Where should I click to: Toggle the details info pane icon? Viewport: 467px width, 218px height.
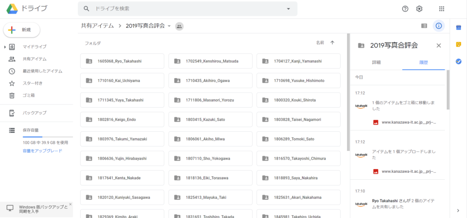[x=438, y=26]
